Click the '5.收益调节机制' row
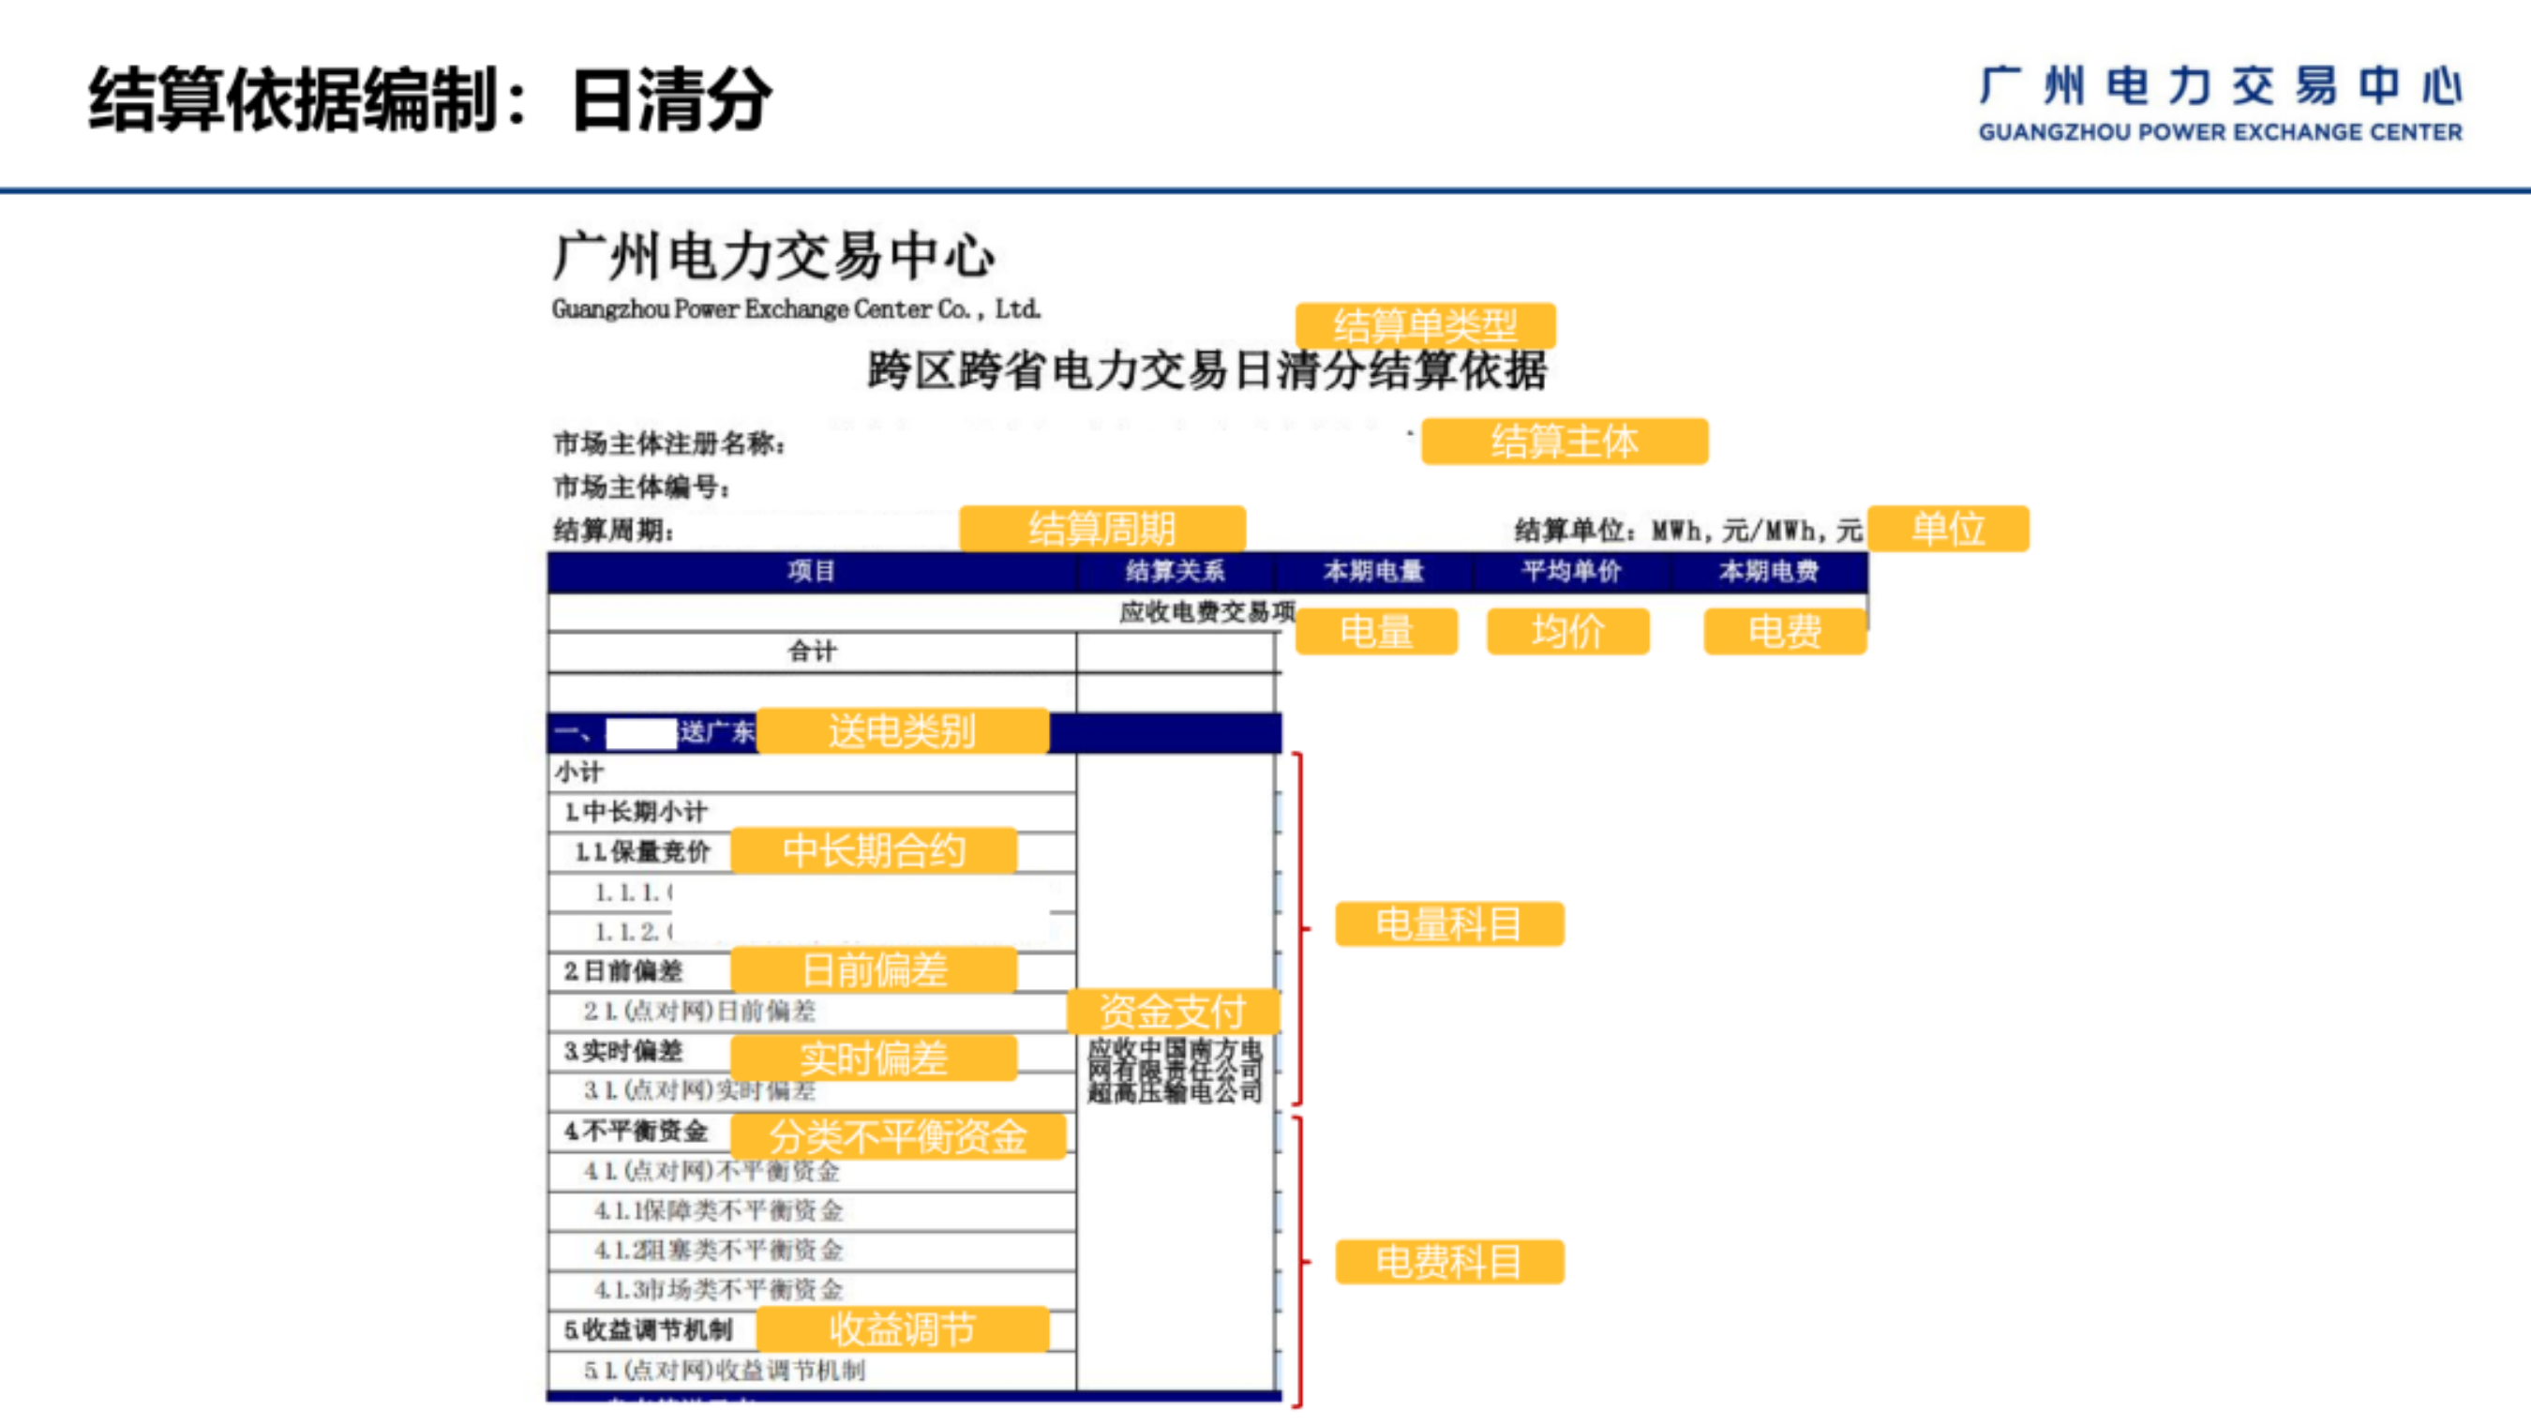The height and width of the screenshot is (1425, 2531). 812,1330
